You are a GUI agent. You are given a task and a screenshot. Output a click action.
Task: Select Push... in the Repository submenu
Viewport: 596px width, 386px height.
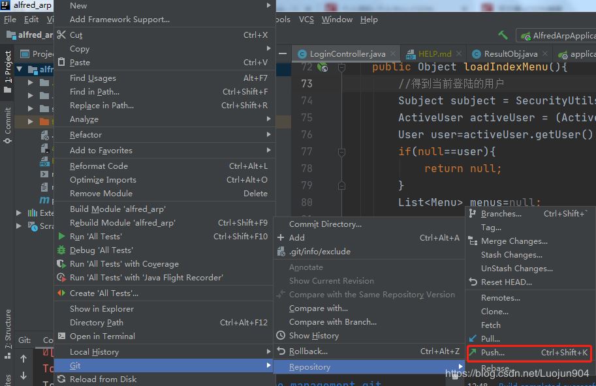pos(493,353)
